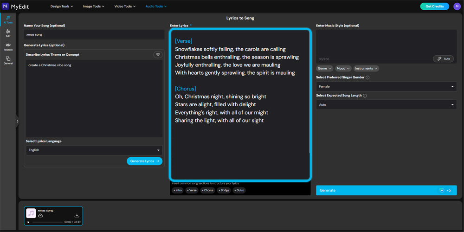The height and width of the screenshot is (232, 464).
Task: Open the Select Lyrics Language dropdown
Action: click(x=94, y=150)
